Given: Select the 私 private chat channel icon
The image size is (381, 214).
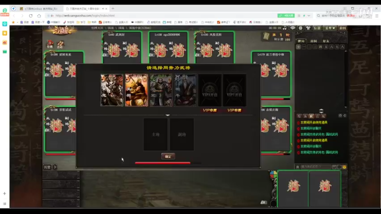Looking at the screenshot, I should pos(323,116).
